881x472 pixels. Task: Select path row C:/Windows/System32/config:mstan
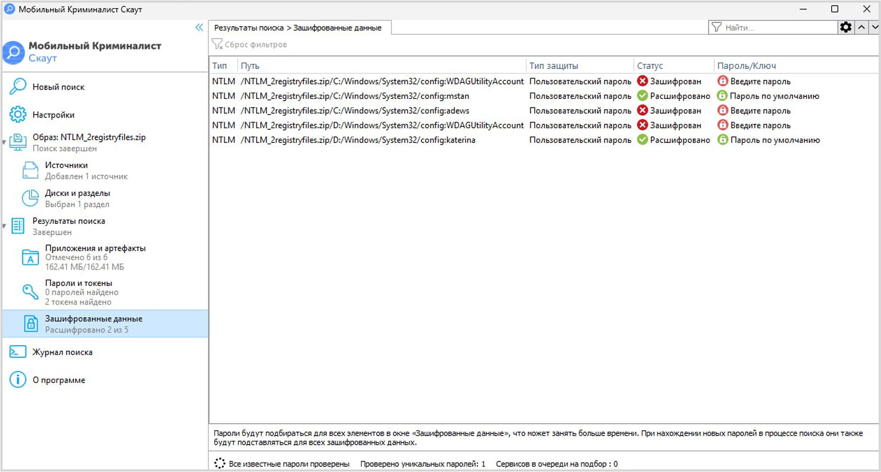click(x=355, y=96)
